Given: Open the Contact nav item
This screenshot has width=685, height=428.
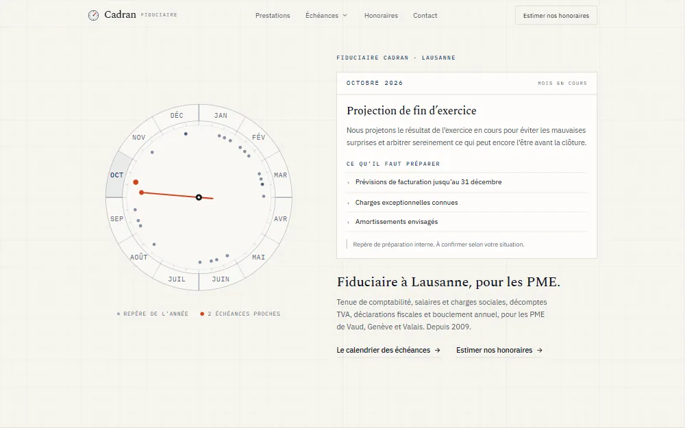Looking at the screenshot, I should (425, 15).
